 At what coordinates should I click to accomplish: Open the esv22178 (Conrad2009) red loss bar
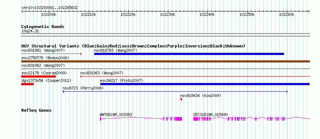coord(38,77)
